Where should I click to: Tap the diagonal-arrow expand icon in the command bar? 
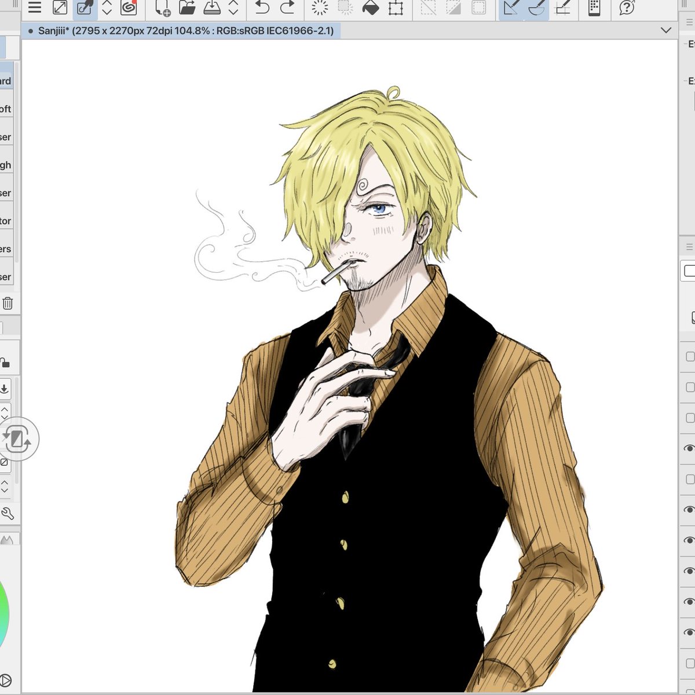(x=60, y=8)
